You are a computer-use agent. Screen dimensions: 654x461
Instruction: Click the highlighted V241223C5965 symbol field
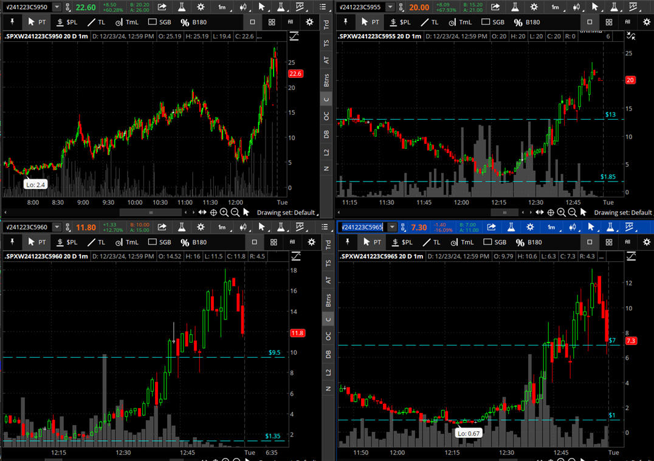(x=362, y=227)
